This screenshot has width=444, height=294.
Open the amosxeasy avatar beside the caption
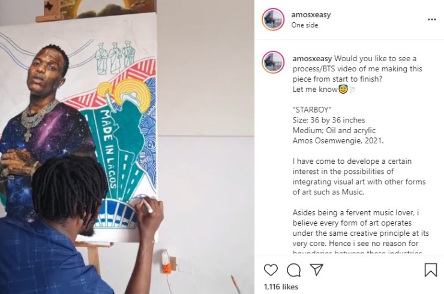(x=273, y=62)
